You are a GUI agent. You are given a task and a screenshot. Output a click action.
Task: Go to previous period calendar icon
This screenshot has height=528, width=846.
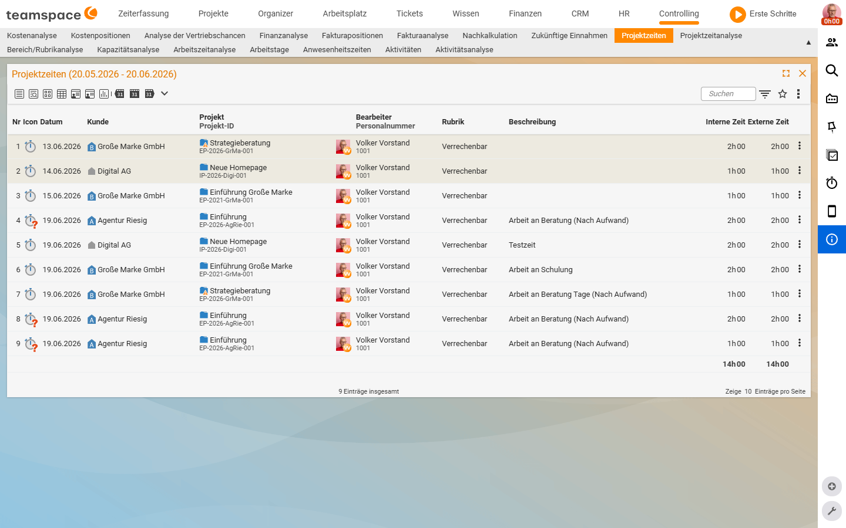pyautogui.click(x=119, y=94)
